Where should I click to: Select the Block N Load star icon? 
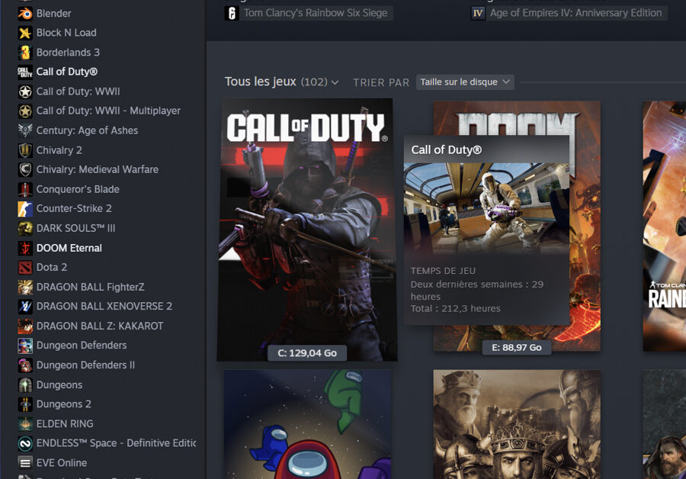pos(25,33)
